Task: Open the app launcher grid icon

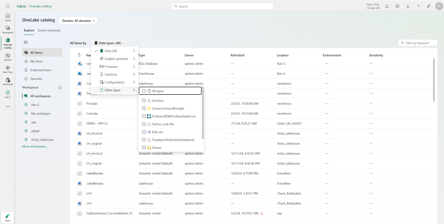Action: (8, 6)
